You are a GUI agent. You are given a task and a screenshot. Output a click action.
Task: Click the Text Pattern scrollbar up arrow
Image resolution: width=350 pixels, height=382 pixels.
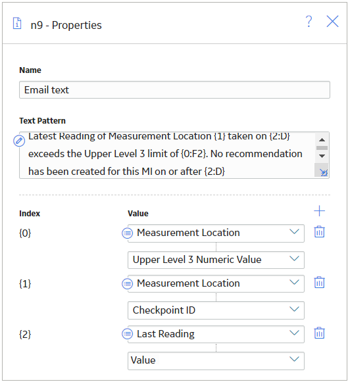(x=322, y=139)
